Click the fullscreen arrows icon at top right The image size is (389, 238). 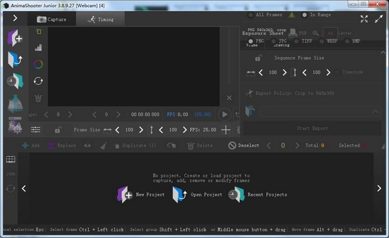click(364, 19)
